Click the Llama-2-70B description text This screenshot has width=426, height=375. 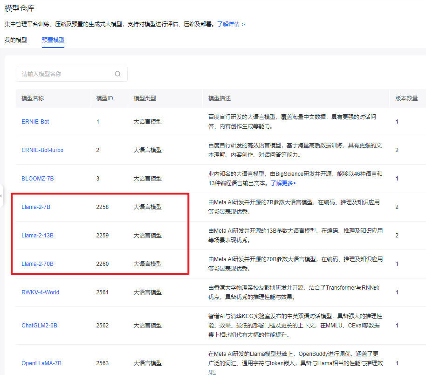click(x=295, y=264)
